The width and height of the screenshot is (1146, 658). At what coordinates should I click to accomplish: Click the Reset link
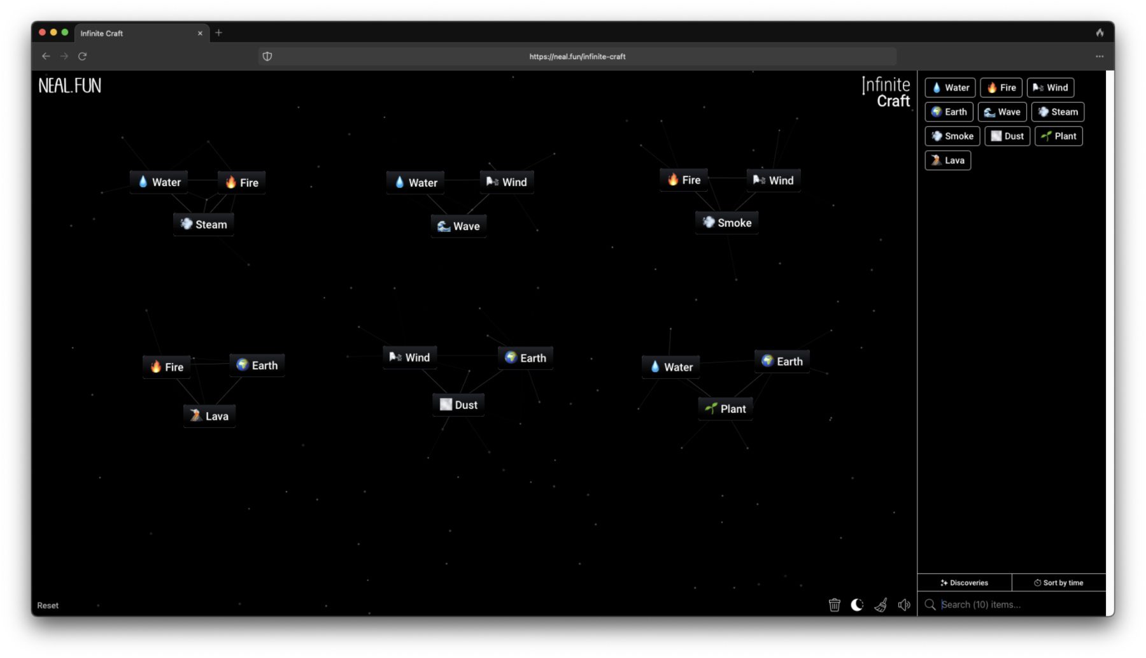click(48, 606)
